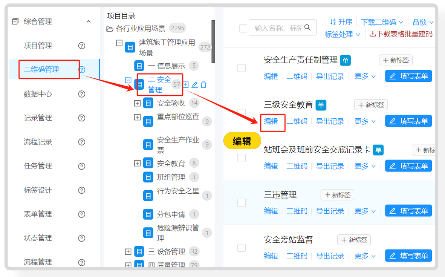This screenshot has height=277, width=445.
Task: Click the search magnifier icon in the search box
Action: (307, 28)
